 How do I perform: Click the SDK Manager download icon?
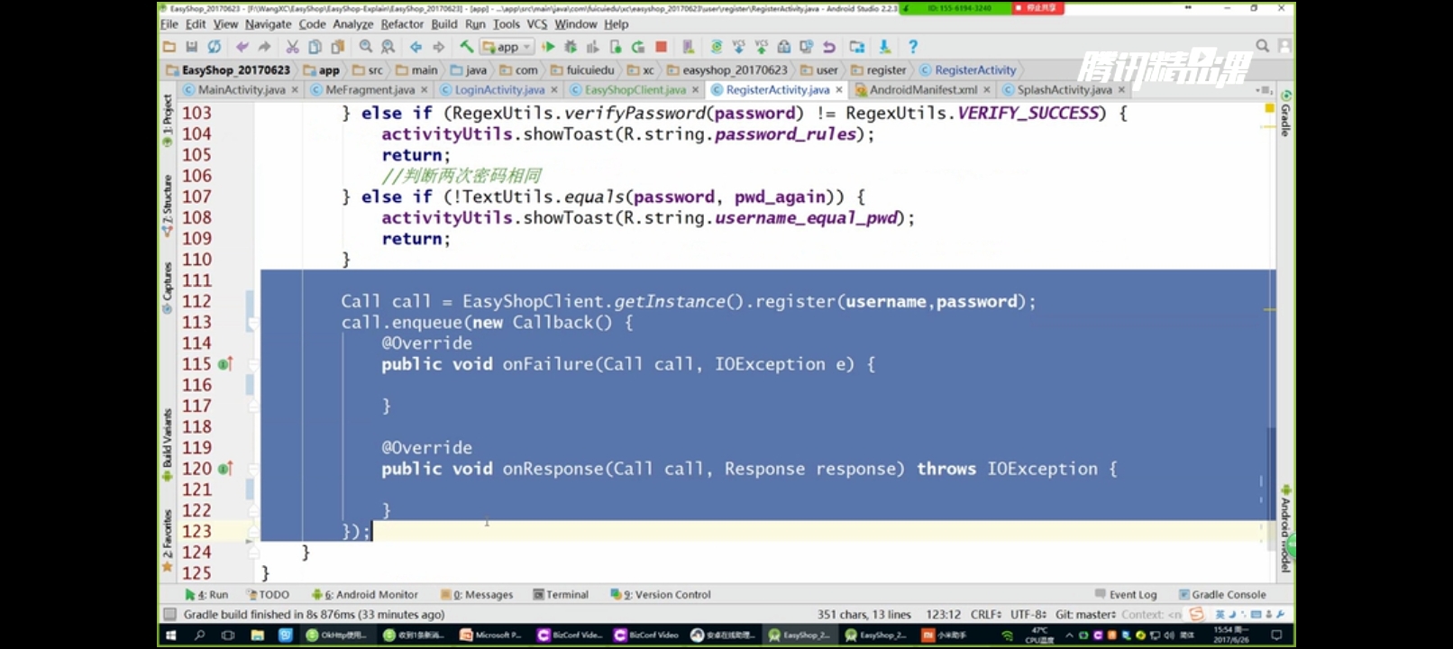tap(885, 47)
